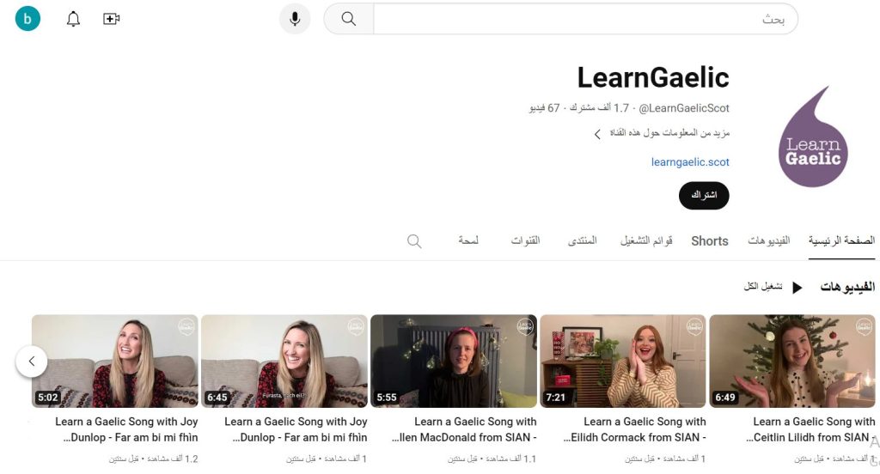Click inside the بحث search field
The width and height of the screenshot is (880, 474).
point(584,19)
